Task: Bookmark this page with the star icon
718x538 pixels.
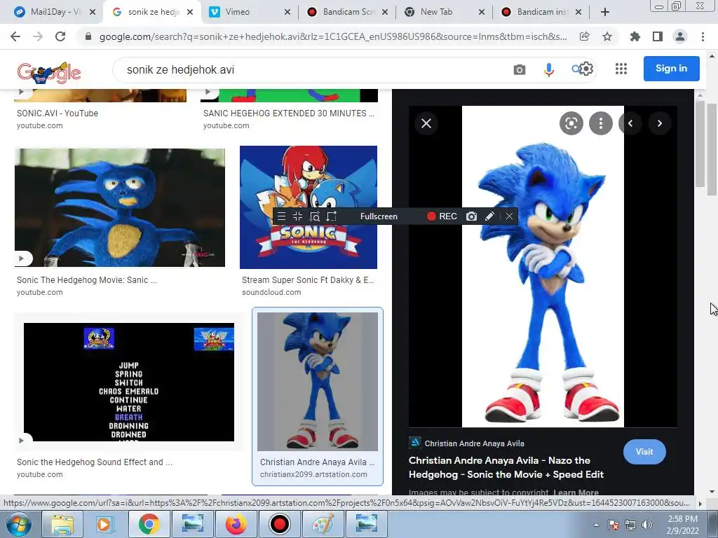Action: pyautogui.click(x=607, y=36)
